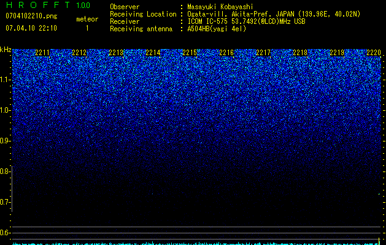Click the 2217 time marker
Image resolution: width=386 pixels, height=245 pixels.
click(263, 53)
